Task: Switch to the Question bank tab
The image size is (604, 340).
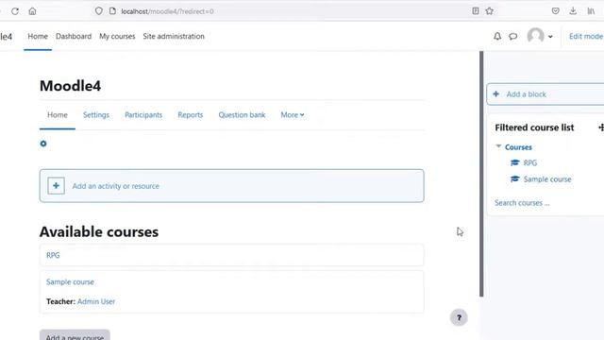Action: 242,115
